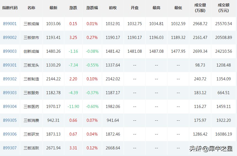Screen dimensions: 237x156
Task: Click latest value 2671.94
Action: 53,148
